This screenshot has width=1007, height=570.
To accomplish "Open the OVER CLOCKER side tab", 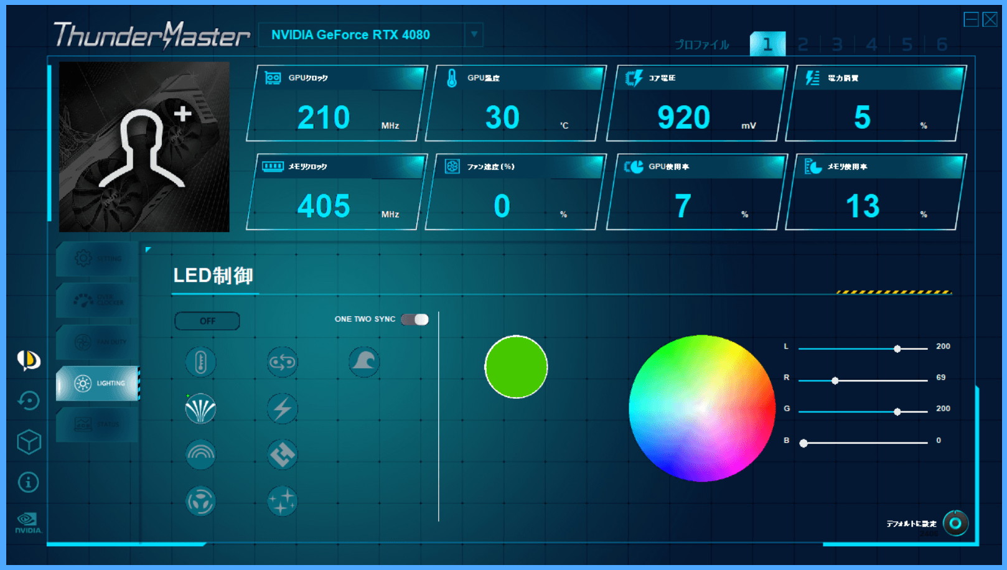I will click(x=97, y=301).
